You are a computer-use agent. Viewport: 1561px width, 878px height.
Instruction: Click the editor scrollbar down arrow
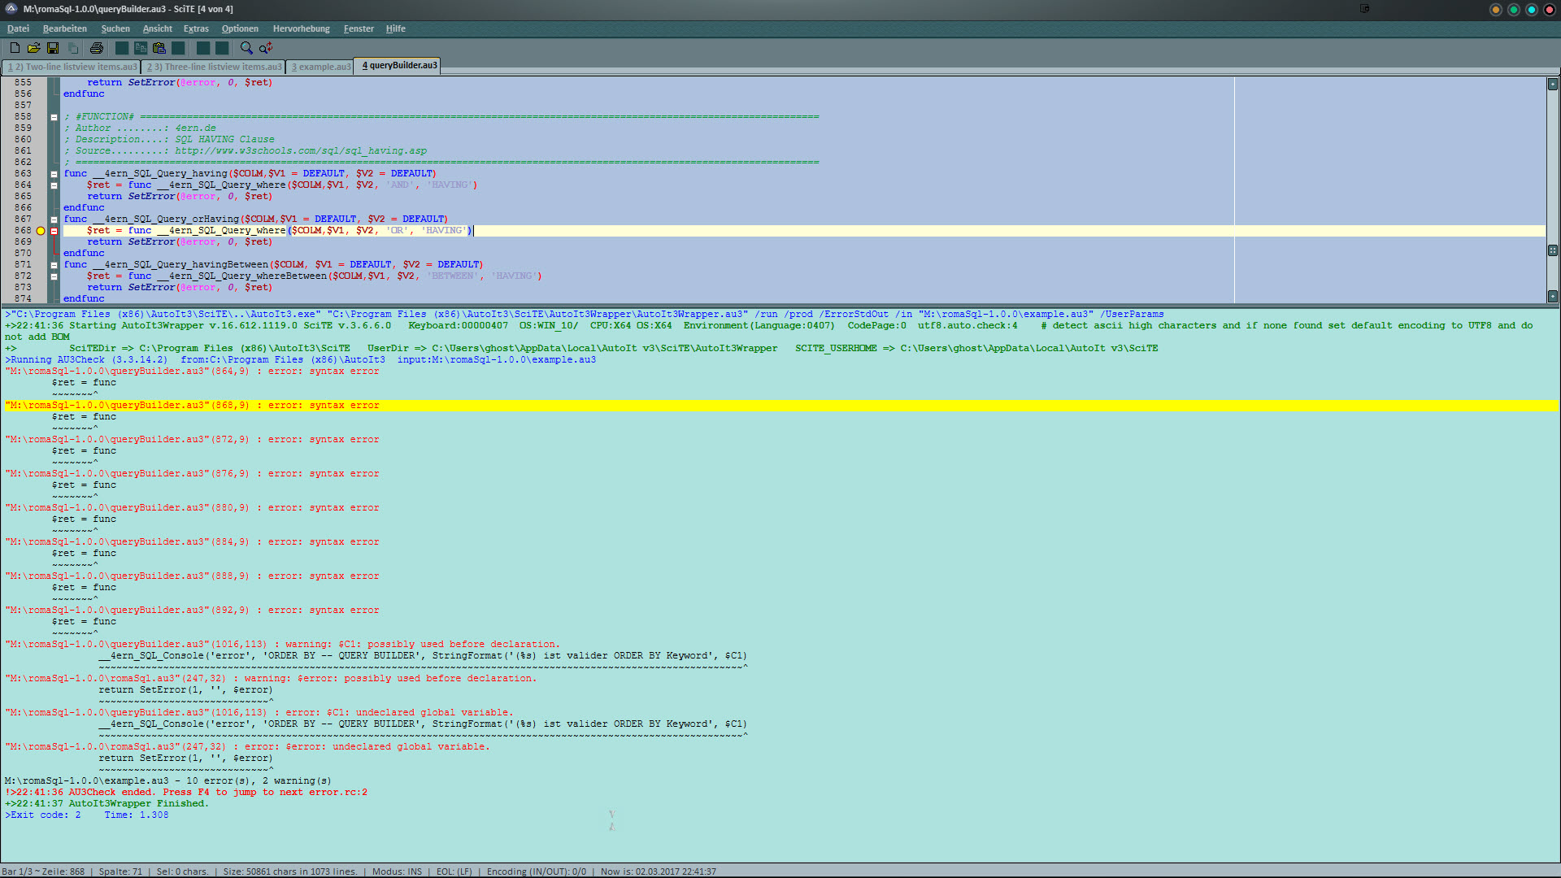pos(1552,297)
